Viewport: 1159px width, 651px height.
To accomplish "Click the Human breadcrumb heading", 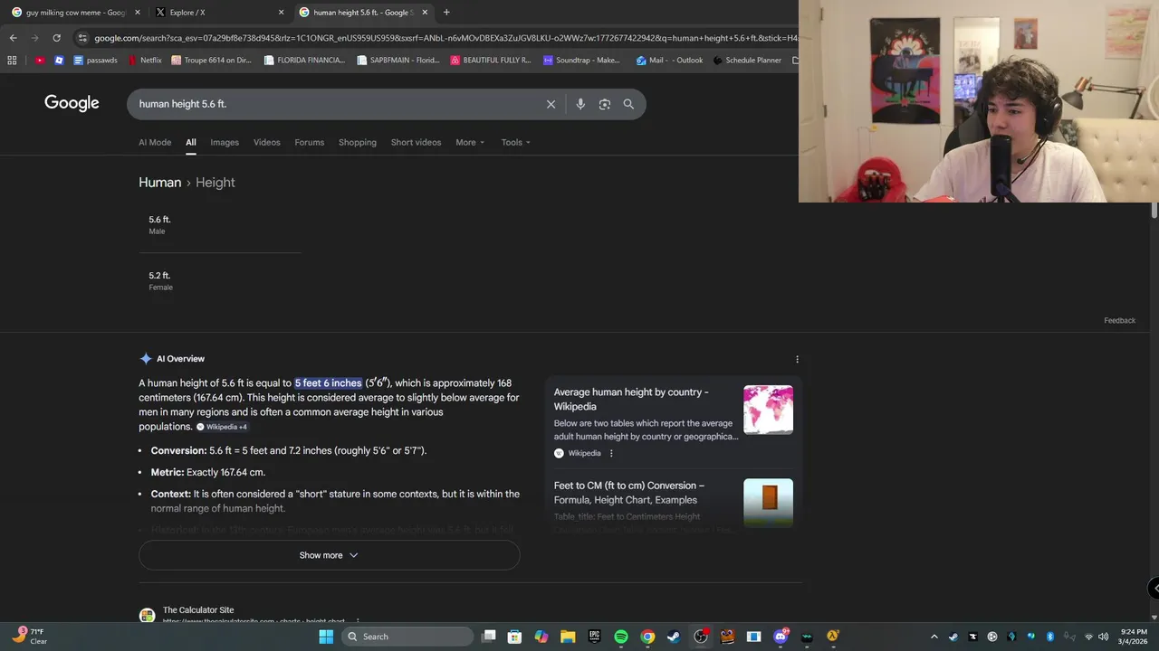I will click(159, 182).
